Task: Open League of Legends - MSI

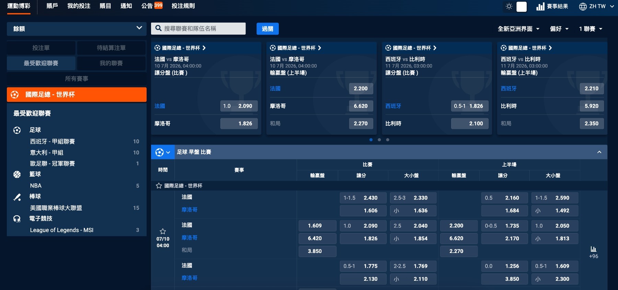Action: click(x=62, y=230)
